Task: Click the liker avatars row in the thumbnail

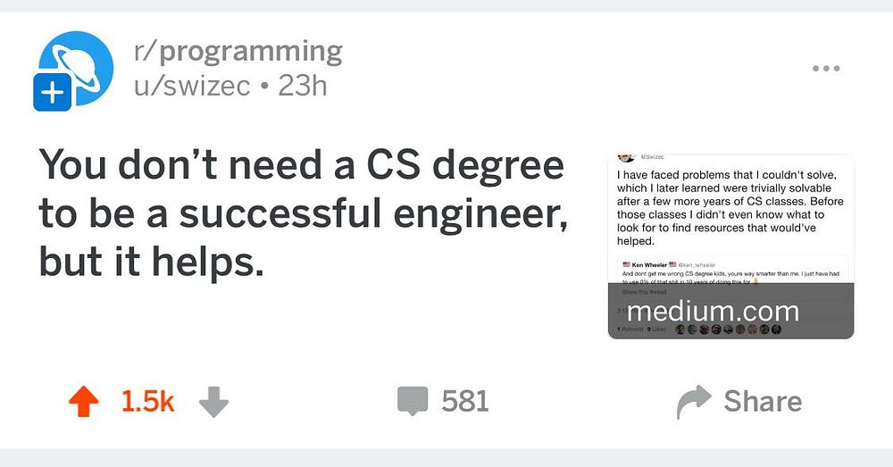Action: (x=728, y=329)
